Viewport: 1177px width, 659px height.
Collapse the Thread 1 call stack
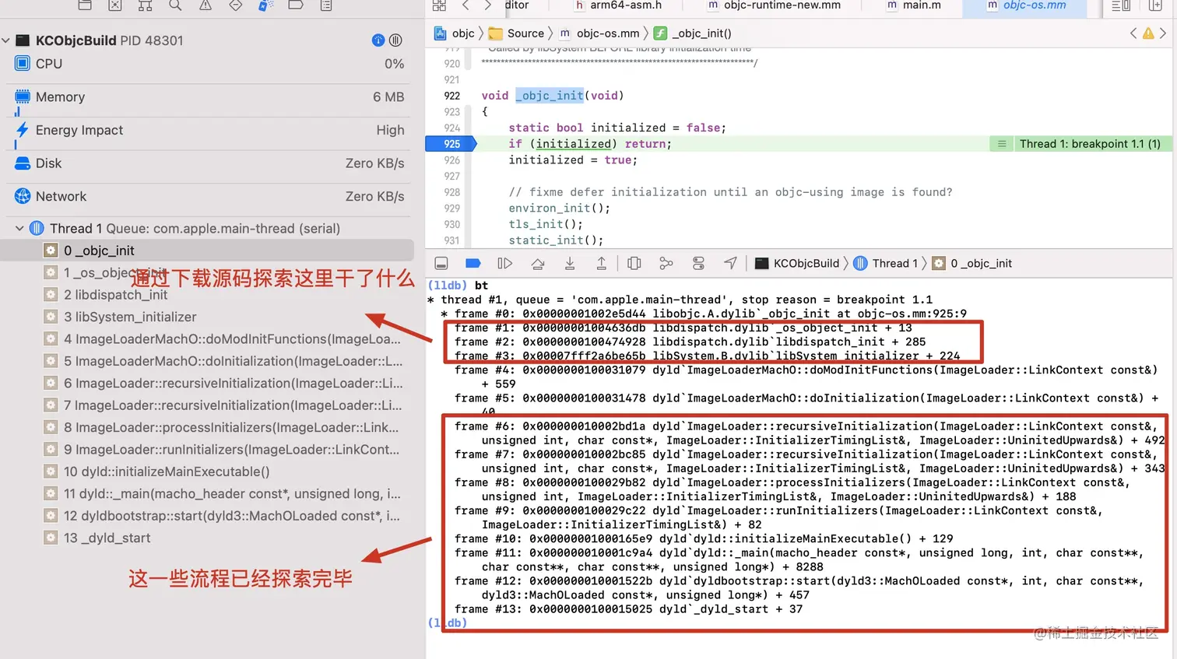(x=19, y=228)
